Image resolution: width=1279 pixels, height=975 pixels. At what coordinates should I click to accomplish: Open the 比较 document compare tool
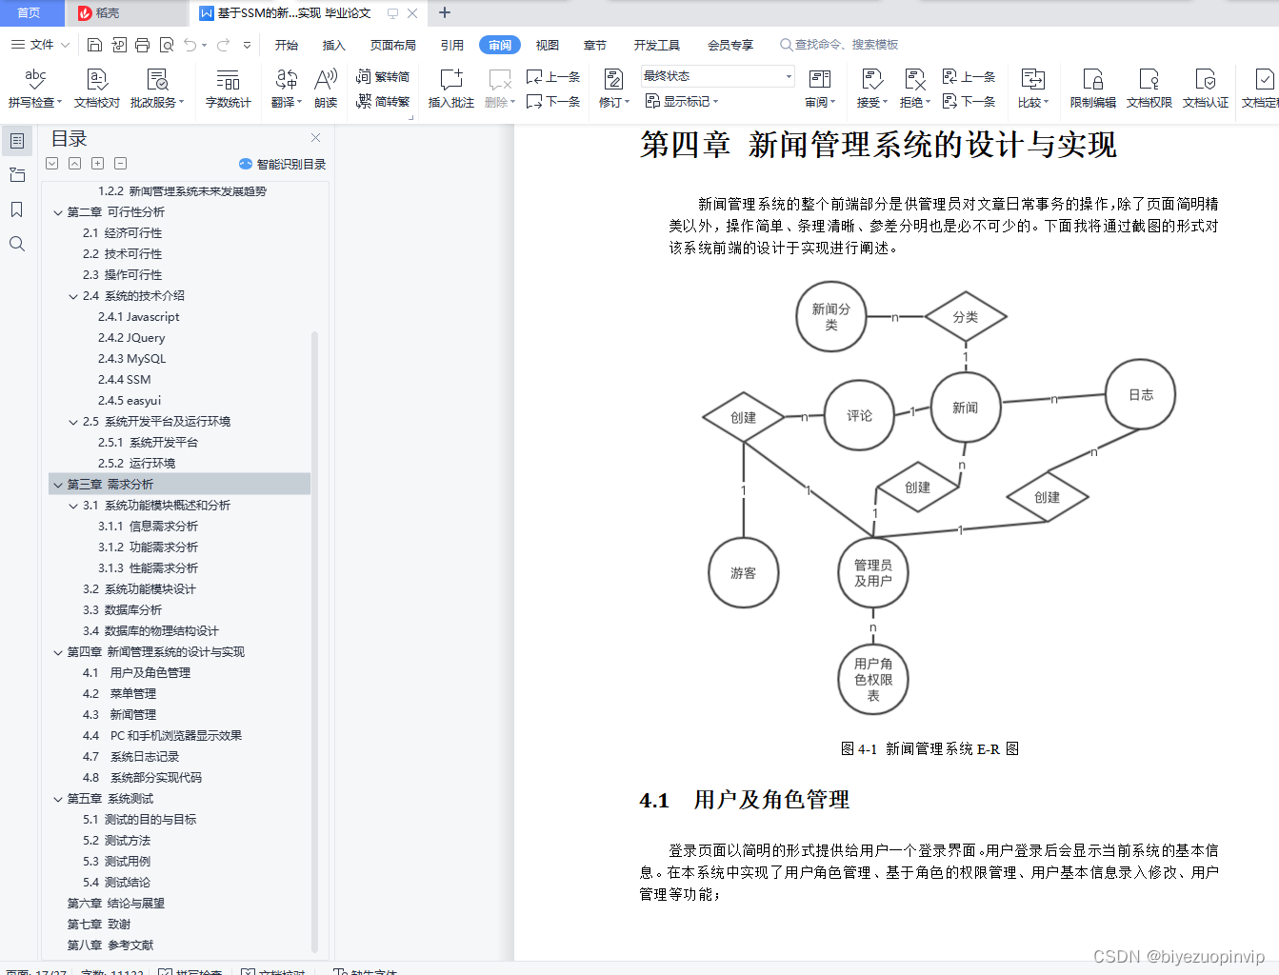click(x=1032, y=86)
